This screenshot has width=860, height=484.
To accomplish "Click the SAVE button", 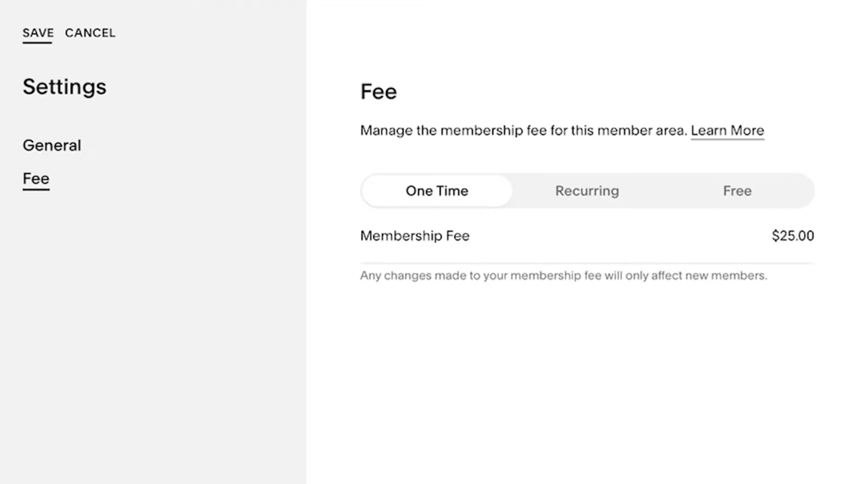I will click(38, 33).
